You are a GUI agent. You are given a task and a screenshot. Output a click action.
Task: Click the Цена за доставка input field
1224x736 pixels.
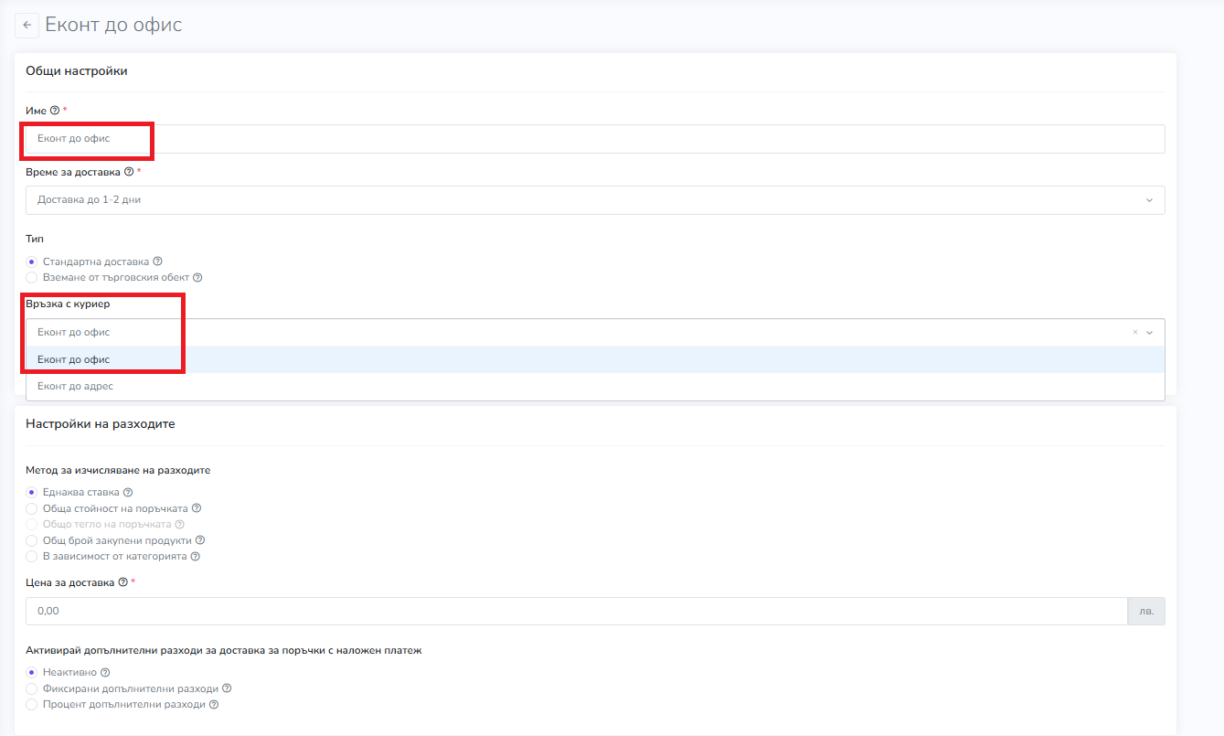pos(577,611)
